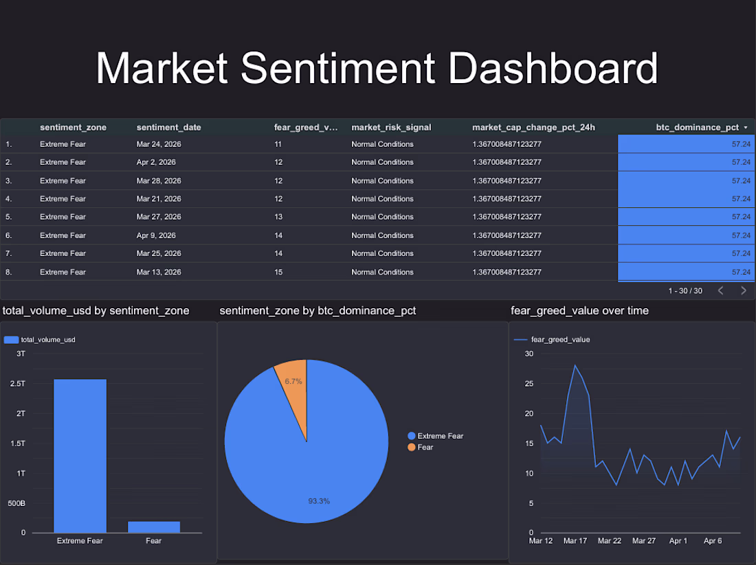Click 'Market Sentiment Dashboard' title
756x565 pixels.
click(377, 69)
